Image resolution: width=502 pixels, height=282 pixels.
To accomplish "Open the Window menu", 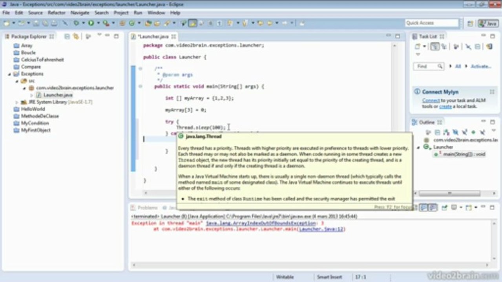I will [156, 13].
